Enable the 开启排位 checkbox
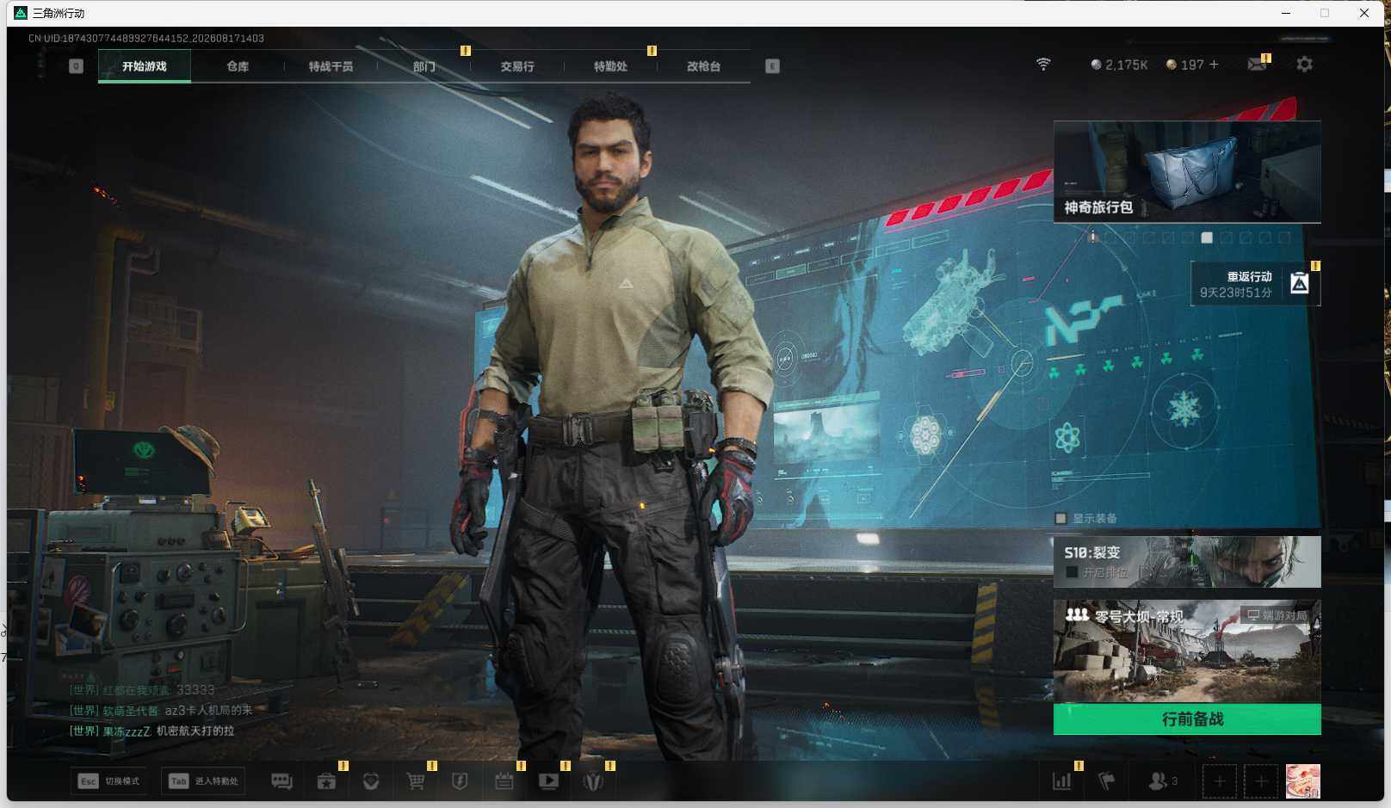The width and height of the screenshot is (1391, 808). click(x=1073, y=572)
